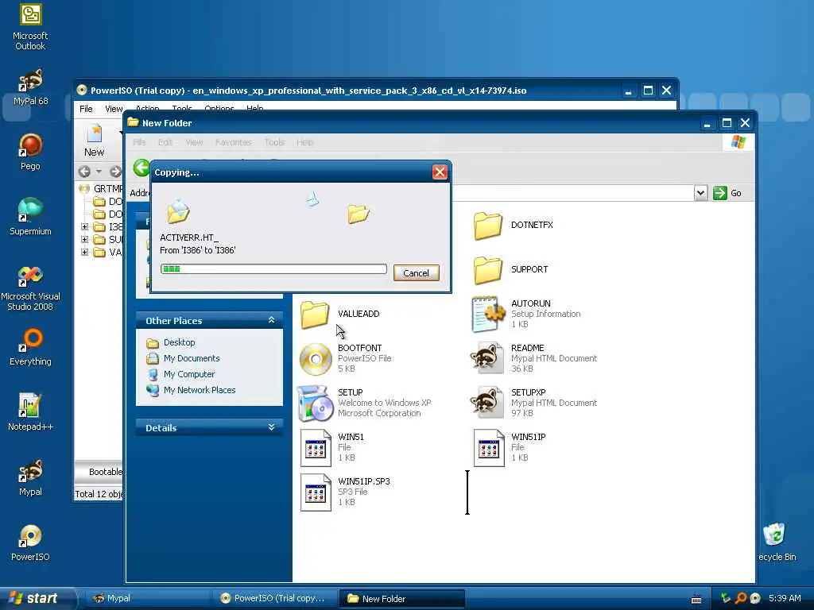This screenshot has width=814, height=610.
Task: Select the VALUEADD folder
Action: [x=340, y=314]
